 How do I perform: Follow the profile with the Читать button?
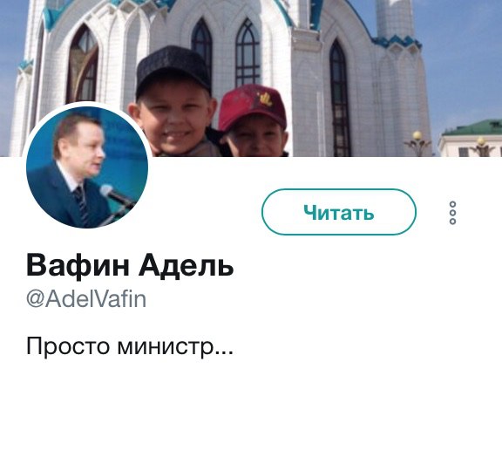click(x=339, y=212)
